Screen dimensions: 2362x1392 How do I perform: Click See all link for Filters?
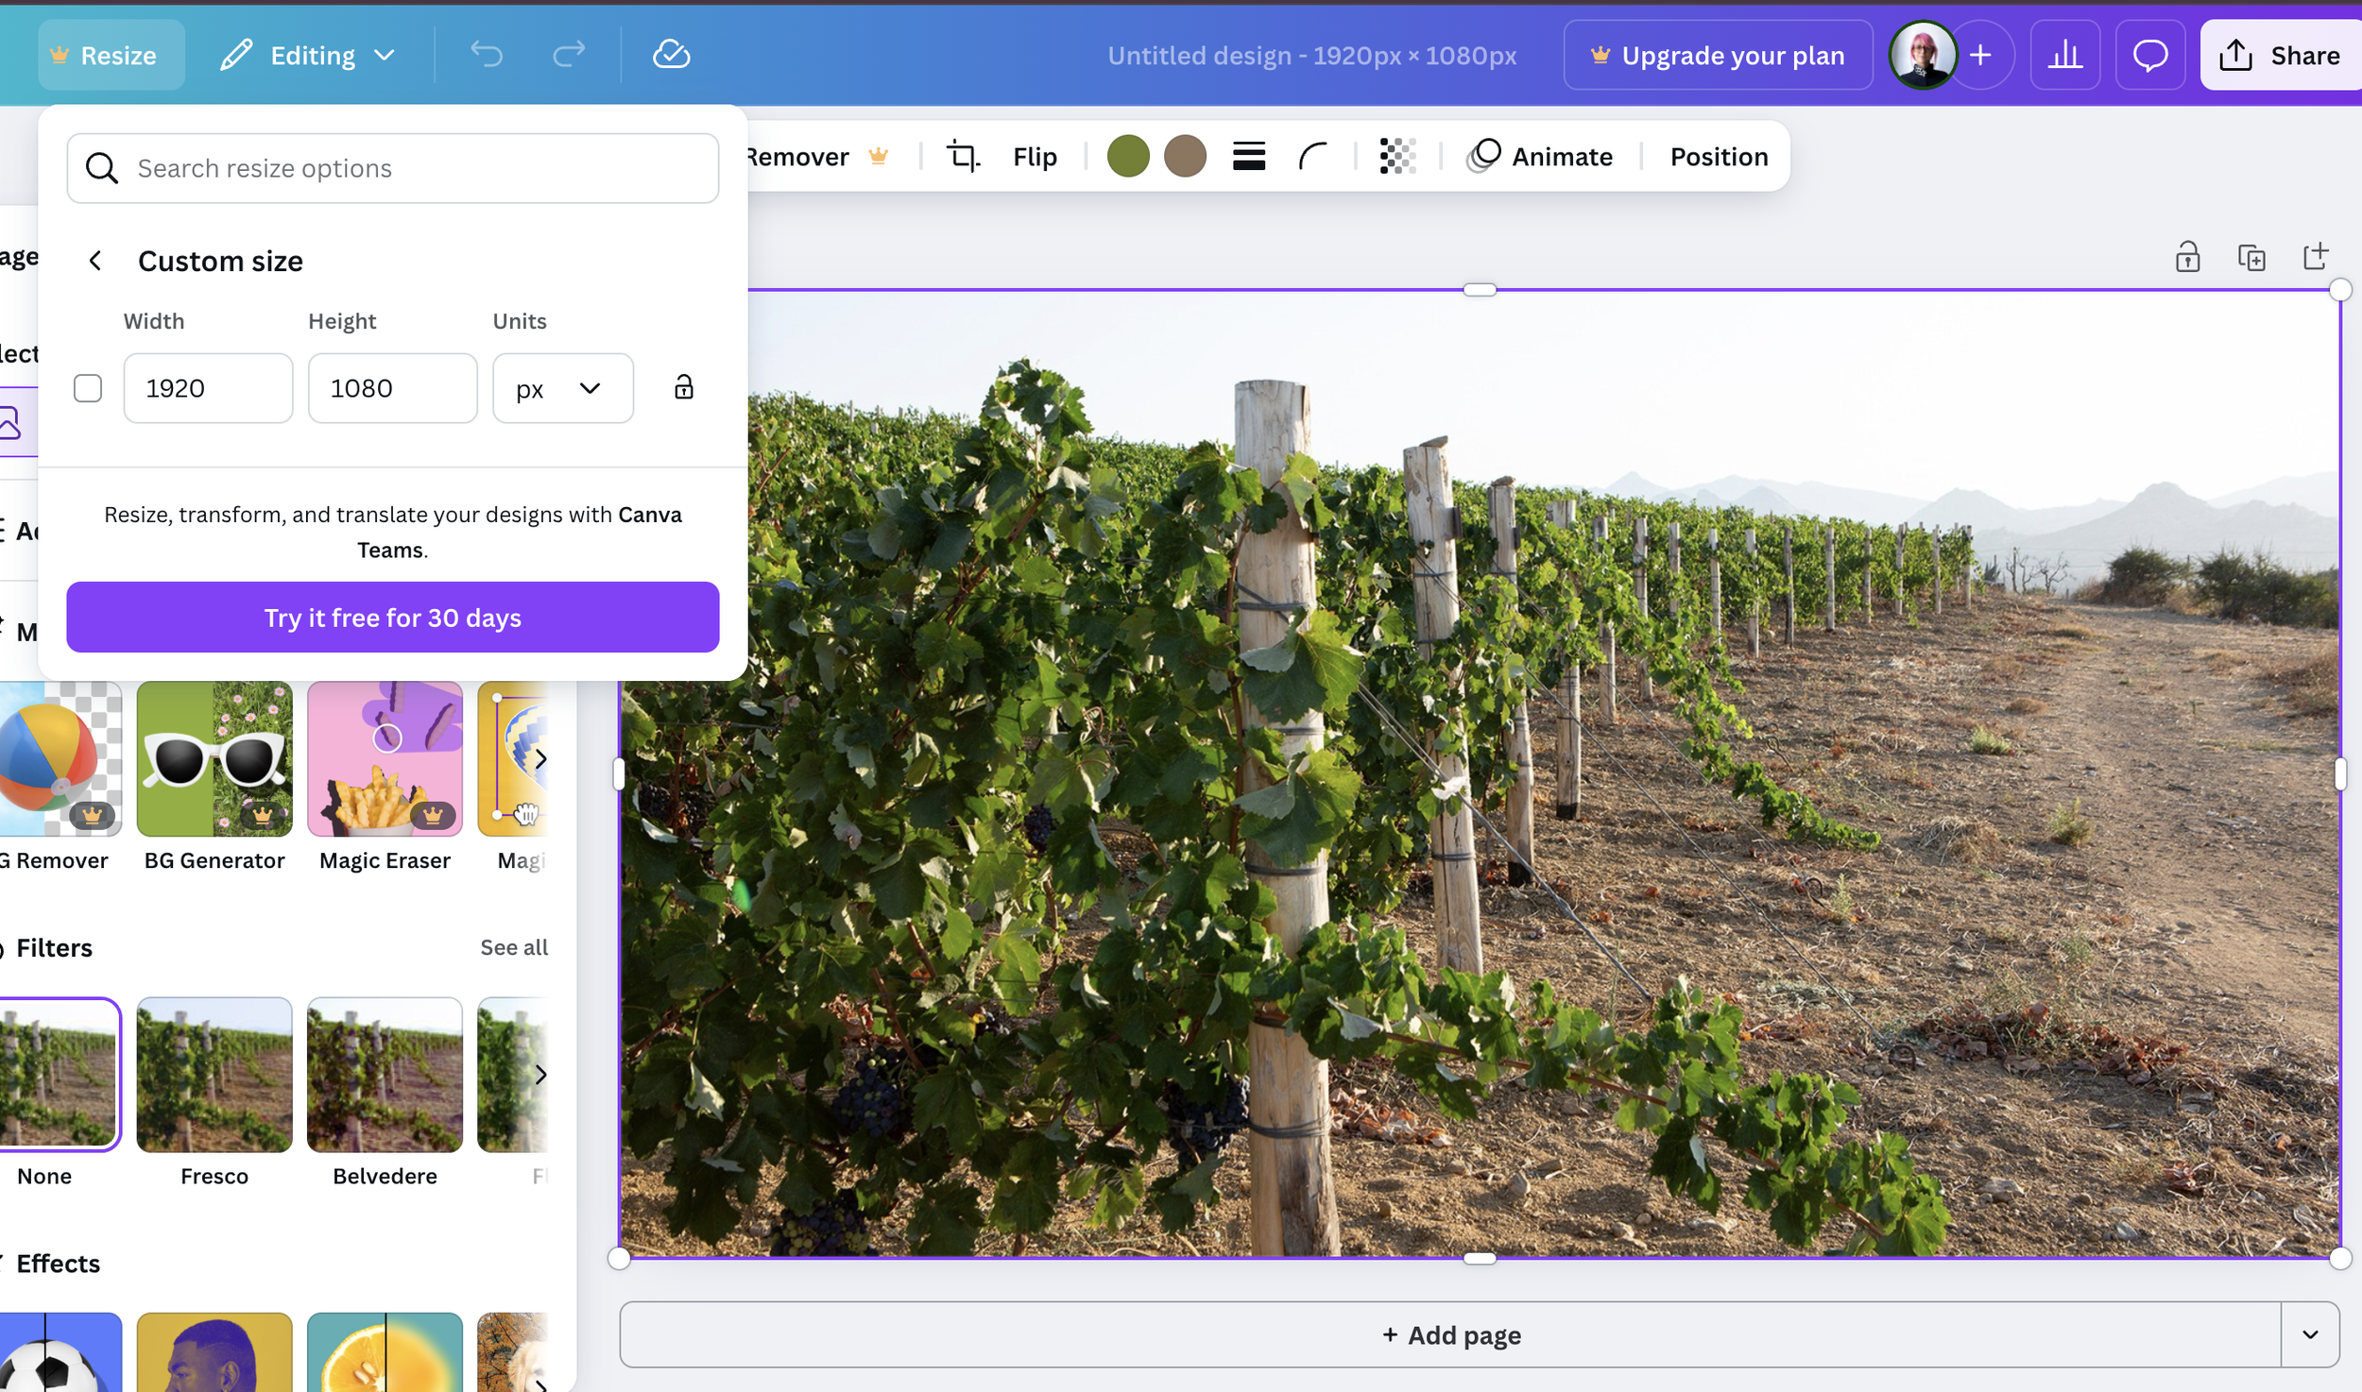(513, 947)
